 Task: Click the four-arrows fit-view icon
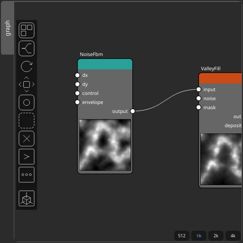27,84
